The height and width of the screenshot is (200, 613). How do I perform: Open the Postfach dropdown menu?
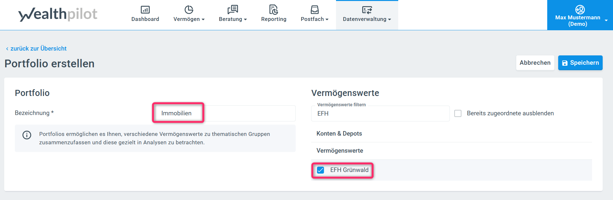pos(314,19)
